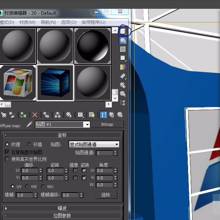Assign material to selection icon

23,115
